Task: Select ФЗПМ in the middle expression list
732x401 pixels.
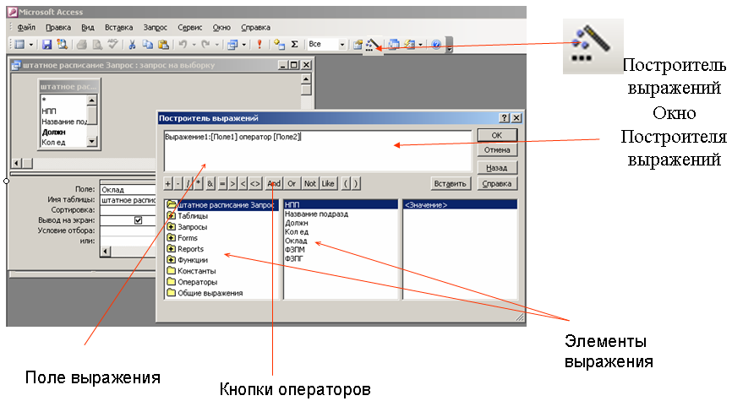Action: click(x=294, y=250)
